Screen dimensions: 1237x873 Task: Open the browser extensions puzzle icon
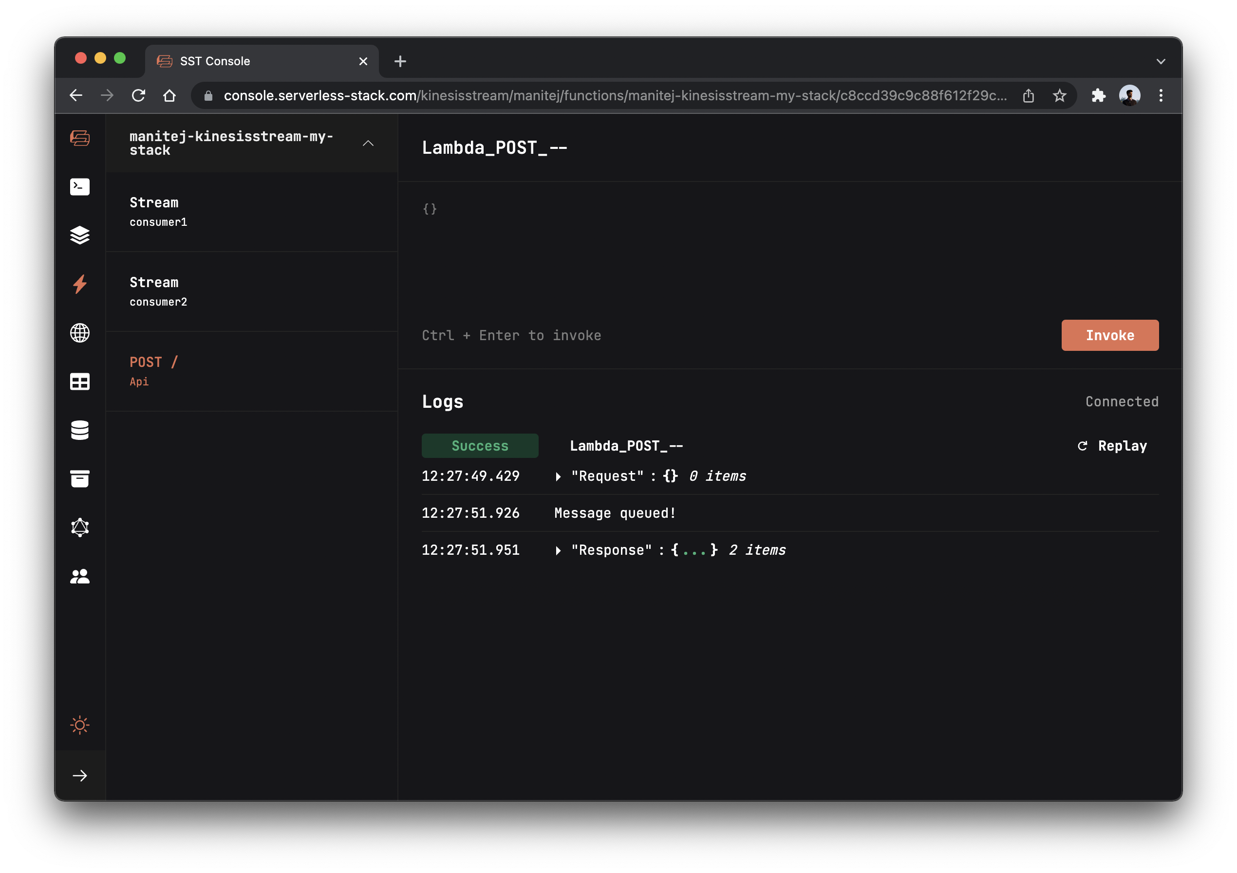tap(1099, 95)
